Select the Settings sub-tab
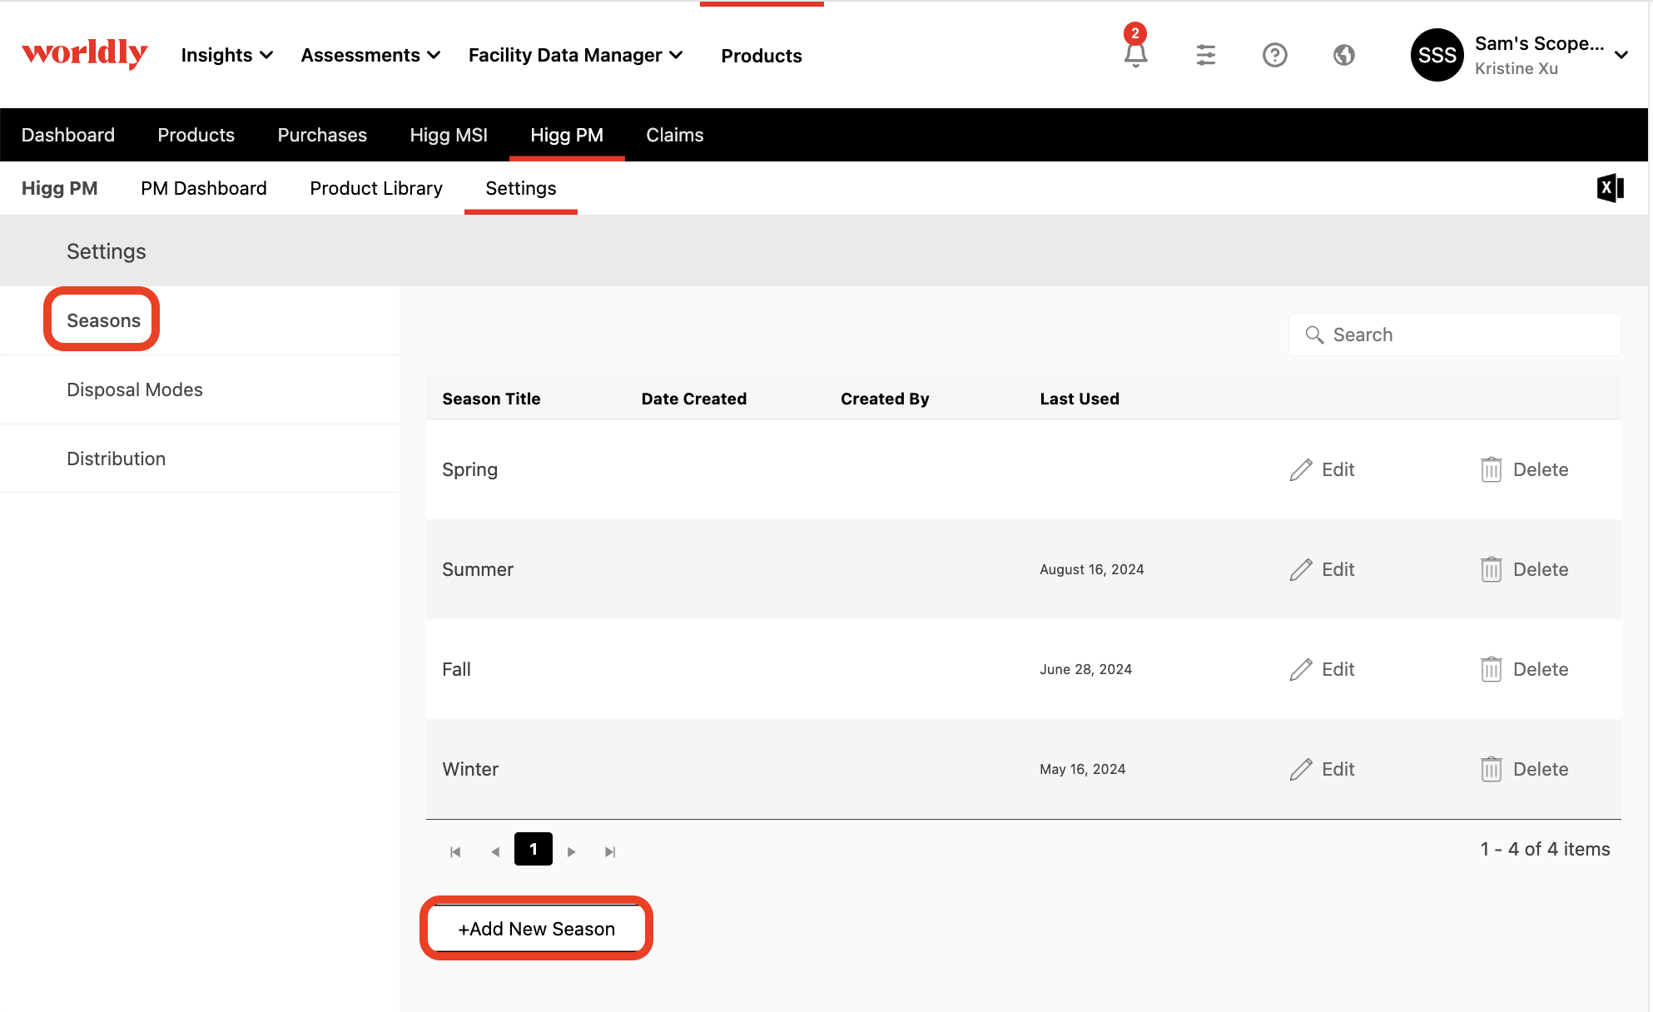The width and height of the screenshot is (1653, 1012). tap(521, 188)
